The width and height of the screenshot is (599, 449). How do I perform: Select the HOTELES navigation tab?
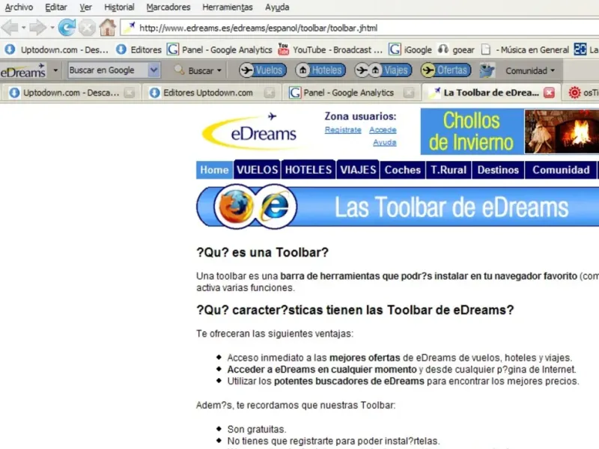coord(308,170)
